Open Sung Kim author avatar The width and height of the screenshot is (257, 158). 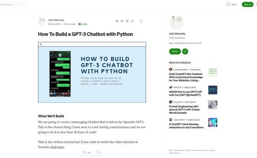(x=171, y=102)
